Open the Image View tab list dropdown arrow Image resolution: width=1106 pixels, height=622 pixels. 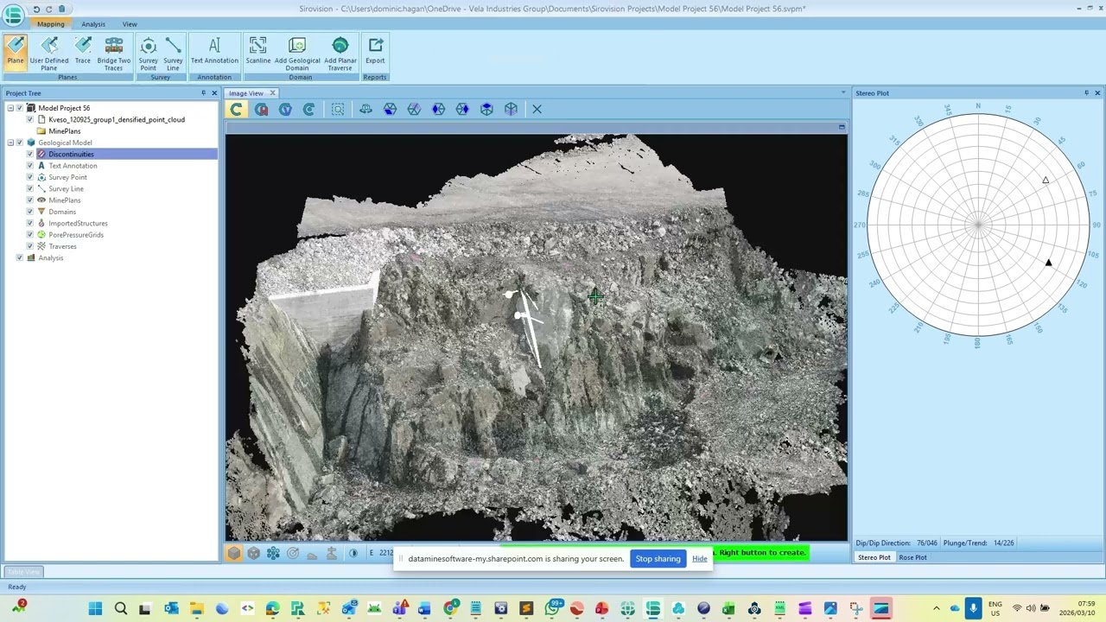click(843, 92)
